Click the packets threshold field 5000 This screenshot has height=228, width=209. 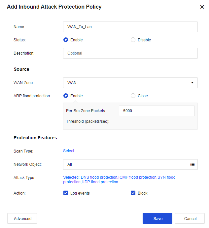157,111
